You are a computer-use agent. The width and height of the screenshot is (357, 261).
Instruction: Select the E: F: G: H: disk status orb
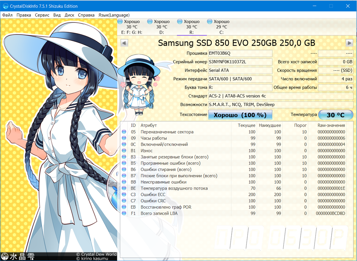coord(120,21)
